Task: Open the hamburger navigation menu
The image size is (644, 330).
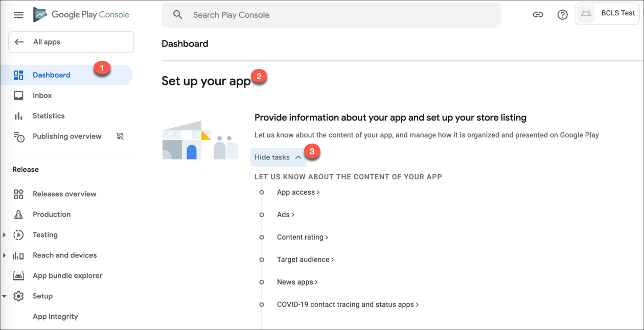Action: point(18,15)
